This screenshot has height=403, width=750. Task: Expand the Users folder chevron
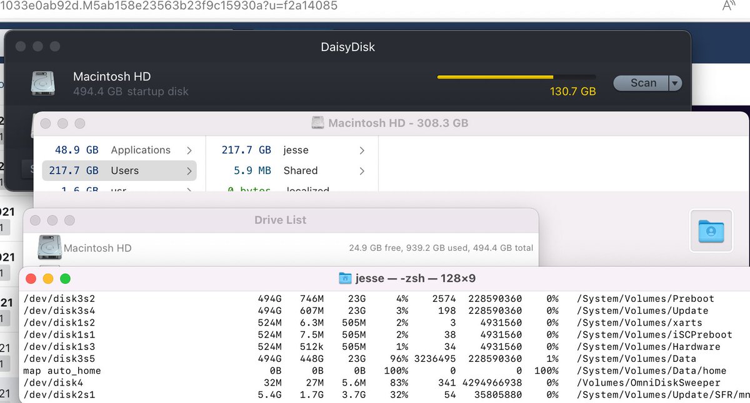tap(189, 171)
